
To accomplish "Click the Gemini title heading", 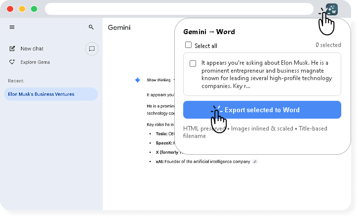I will click(x=120, y=28).
